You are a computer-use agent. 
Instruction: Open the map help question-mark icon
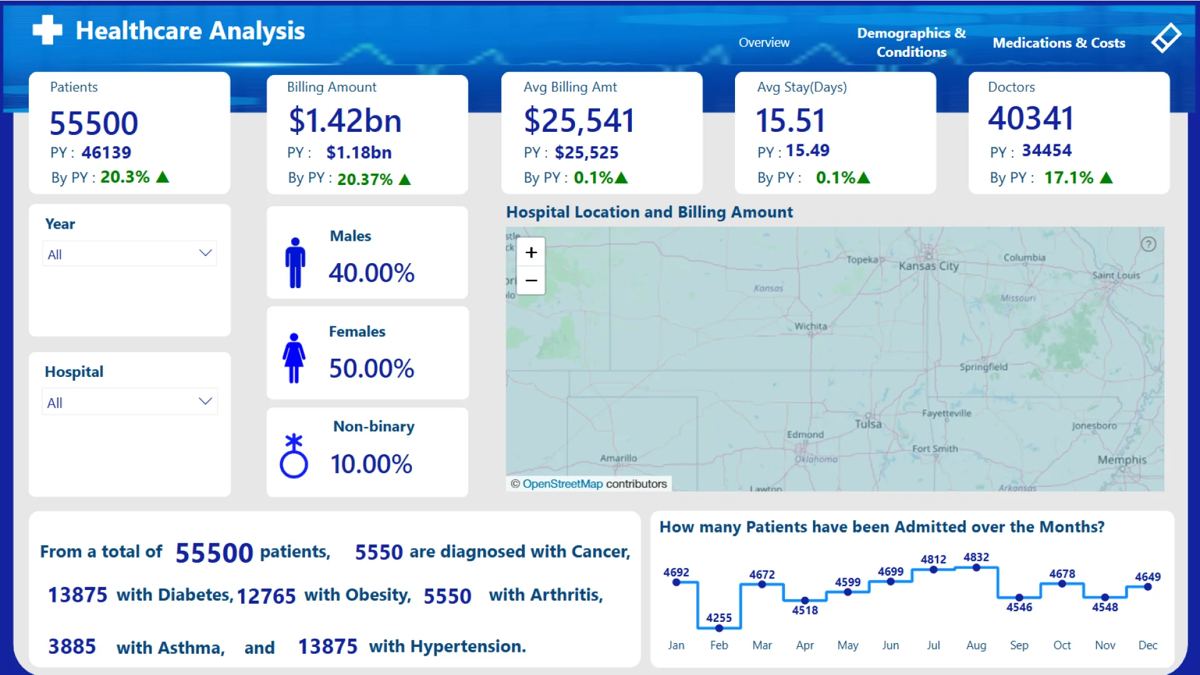click(x=1148, y=244)
